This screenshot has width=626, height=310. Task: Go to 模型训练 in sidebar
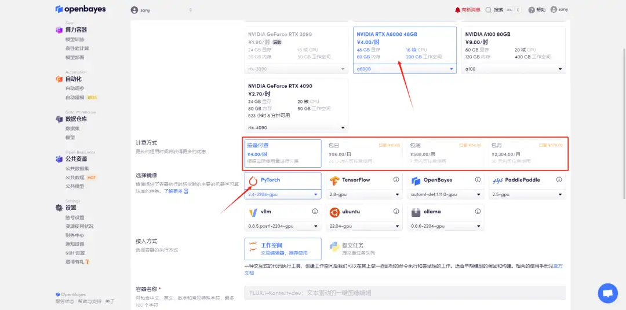pos(75,39)
